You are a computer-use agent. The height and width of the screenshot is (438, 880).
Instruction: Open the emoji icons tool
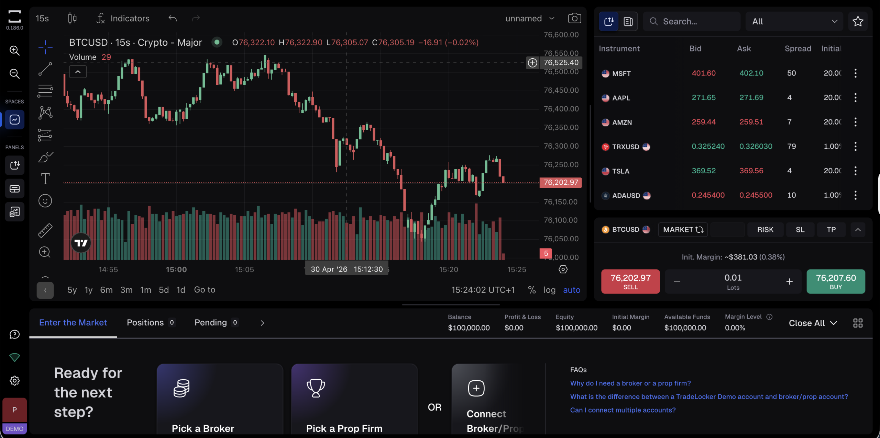45,201
